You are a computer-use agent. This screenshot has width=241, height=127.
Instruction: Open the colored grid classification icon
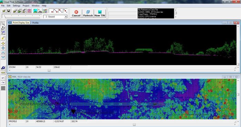(45, 11)
